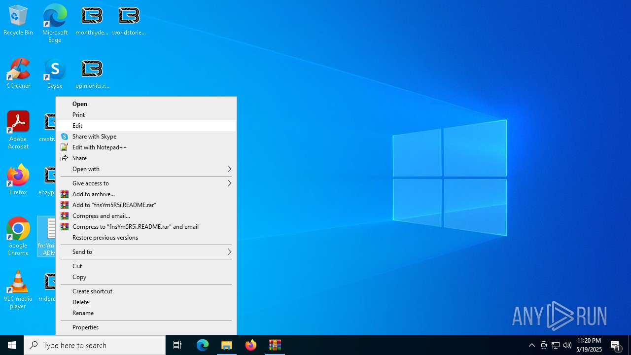The width and height of the screenshot is (631, 355).
Task: Click the taskbar clock showing 11:20 PM
Action: pyautogui.click(x=589, y=345)
